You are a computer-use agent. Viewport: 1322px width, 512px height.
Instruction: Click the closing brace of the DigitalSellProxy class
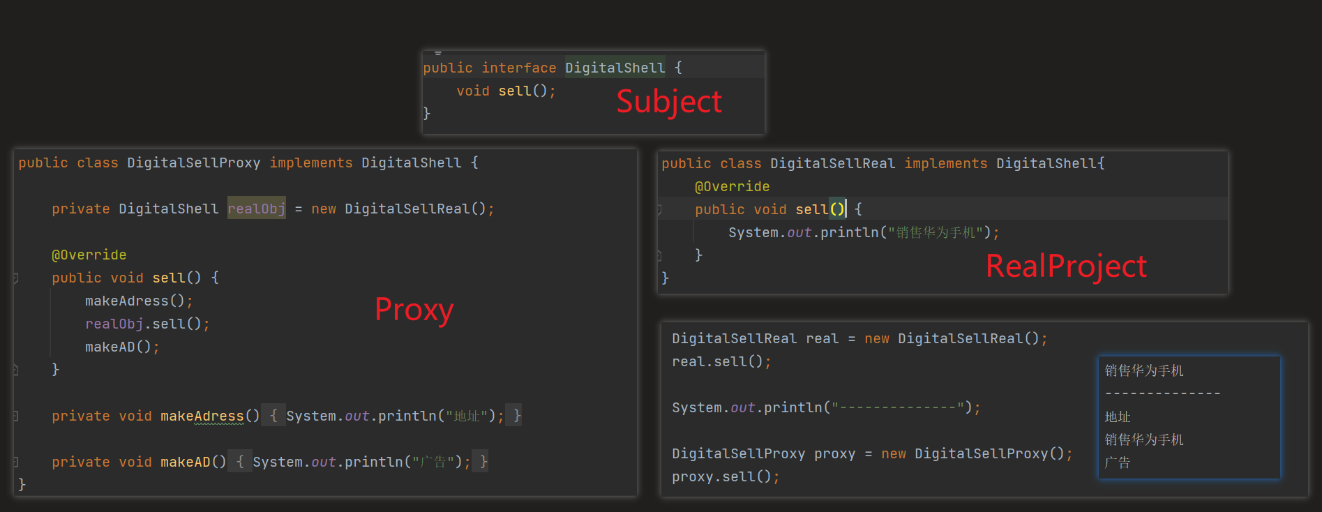[22, 484]
